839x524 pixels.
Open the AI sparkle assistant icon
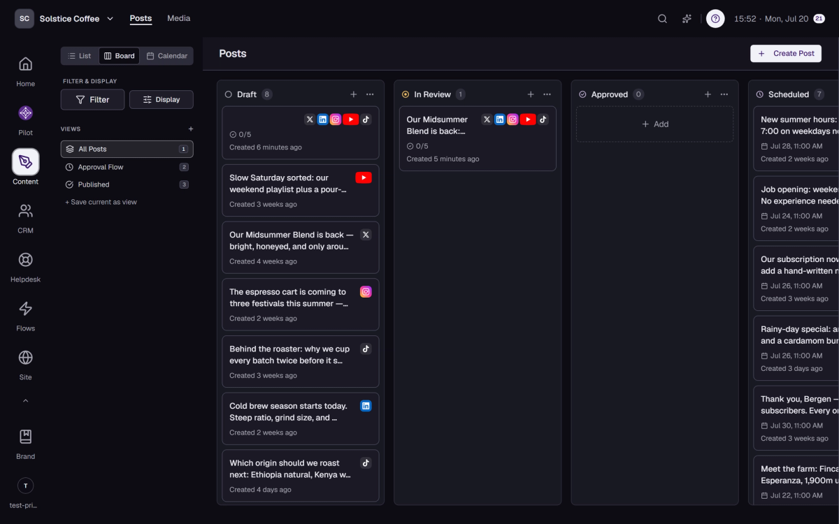click(687, 19)
